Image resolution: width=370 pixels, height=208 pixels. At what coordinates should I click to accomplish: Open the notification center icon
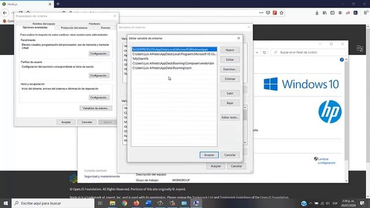[x=362, y=203]
